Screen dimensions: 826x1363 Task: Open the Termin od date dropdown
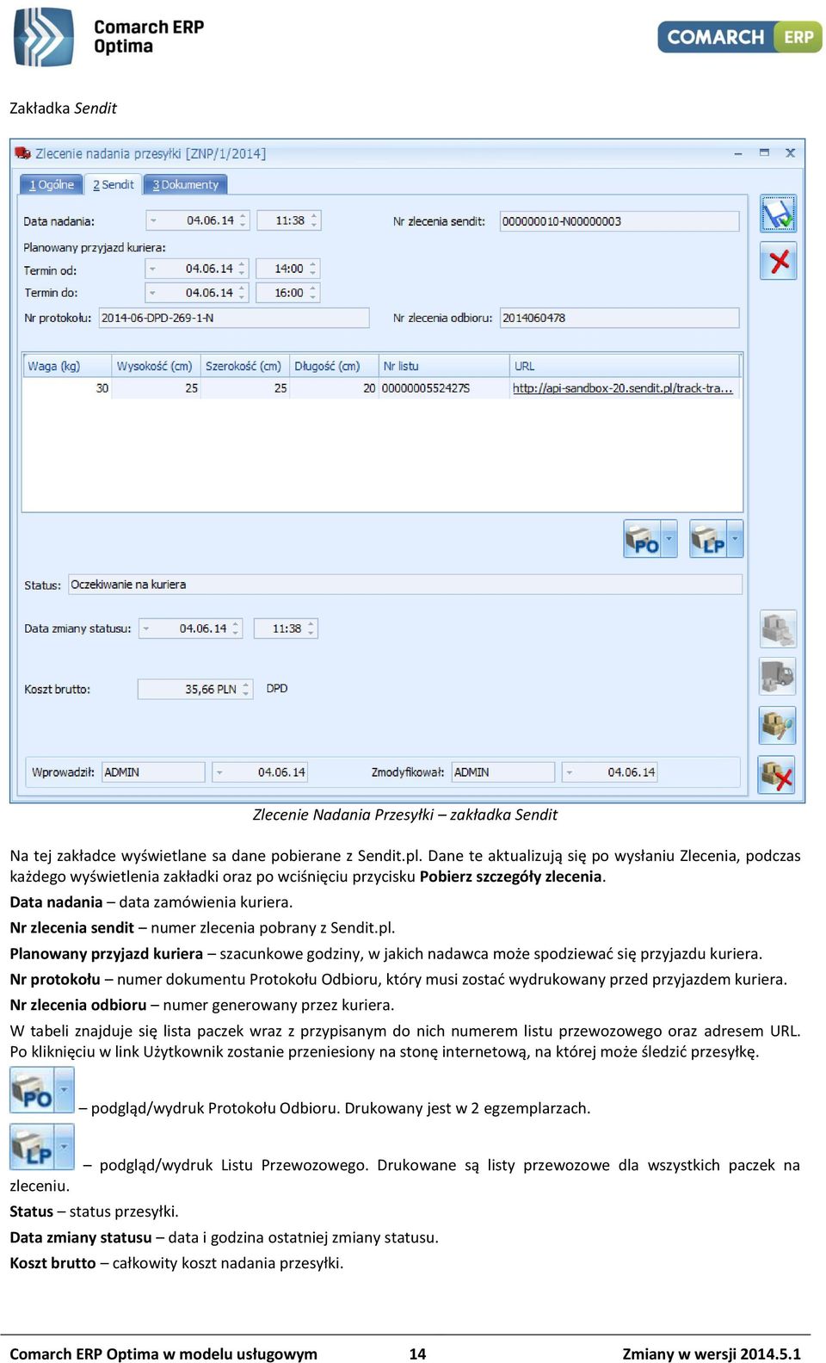click(x=153, y=269)
